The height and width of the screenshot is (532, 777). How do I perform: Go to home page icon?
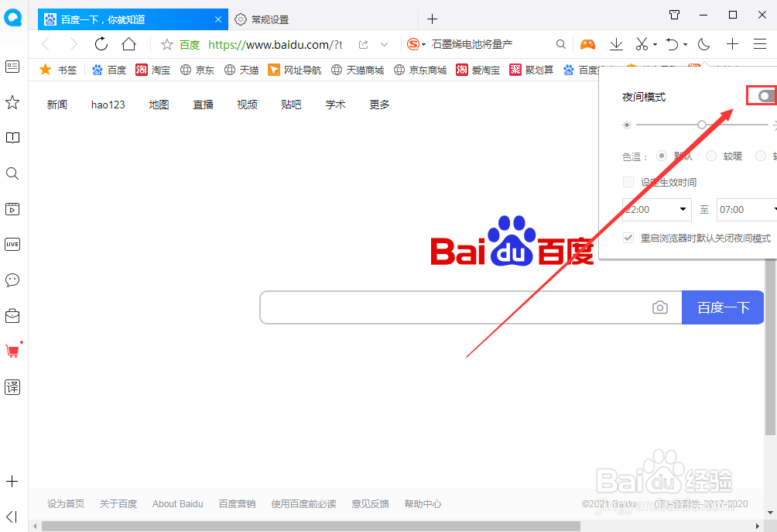point(128,44)
